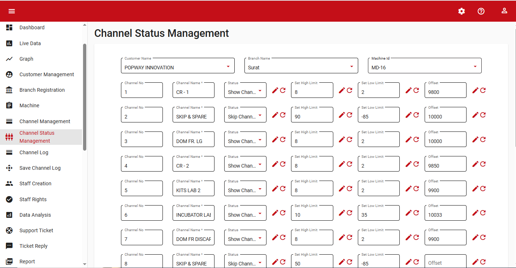The image size is (516, 268).
Task: Edit Set High Limit for channel 6
Action: (x=342, y=213)
